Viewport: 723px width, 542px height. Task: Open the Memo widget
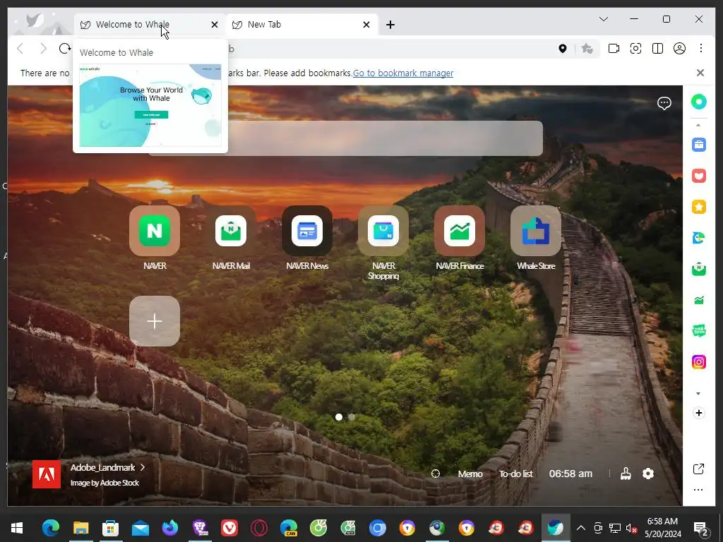470,474
